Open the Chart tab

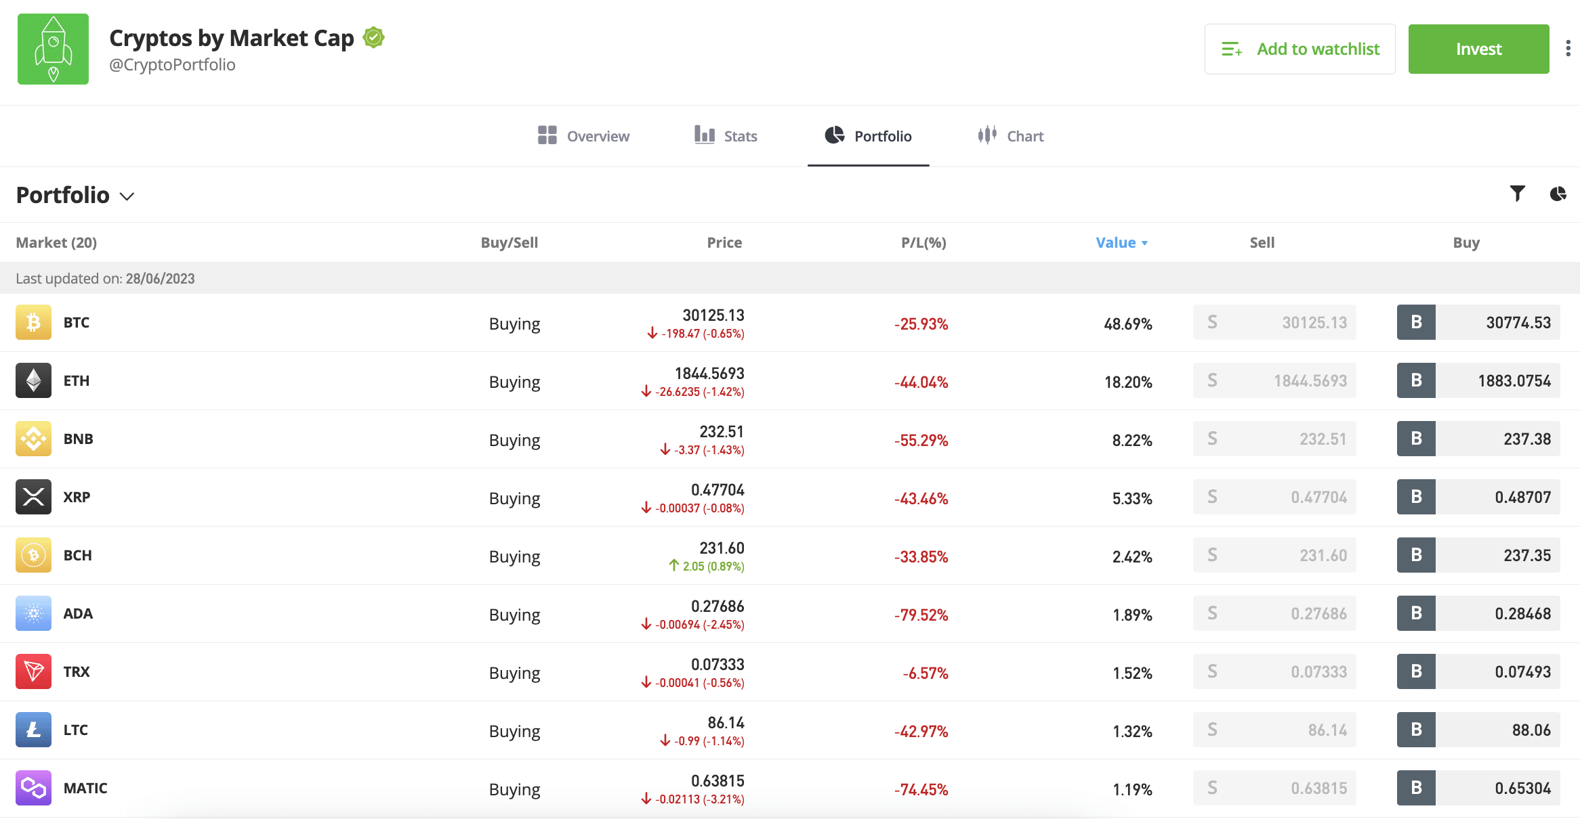(x=1010, y=136)
